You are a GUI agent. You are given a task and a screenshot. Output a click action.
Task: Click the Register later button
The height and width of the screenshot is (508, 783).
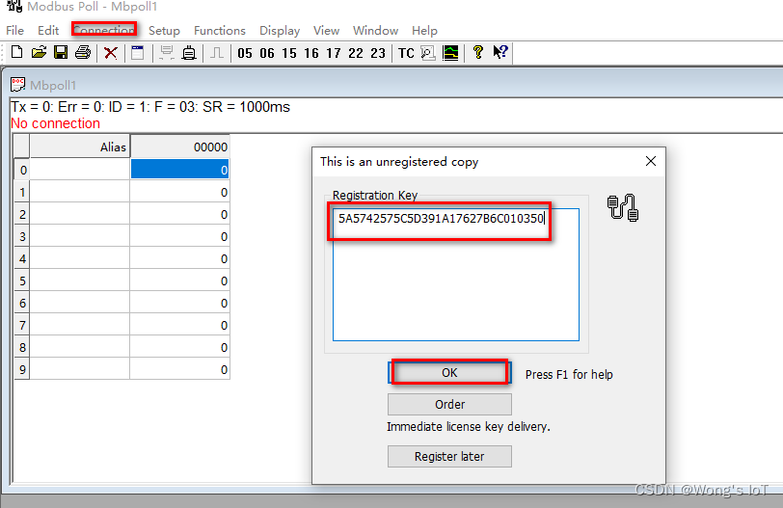coord(449,456)
